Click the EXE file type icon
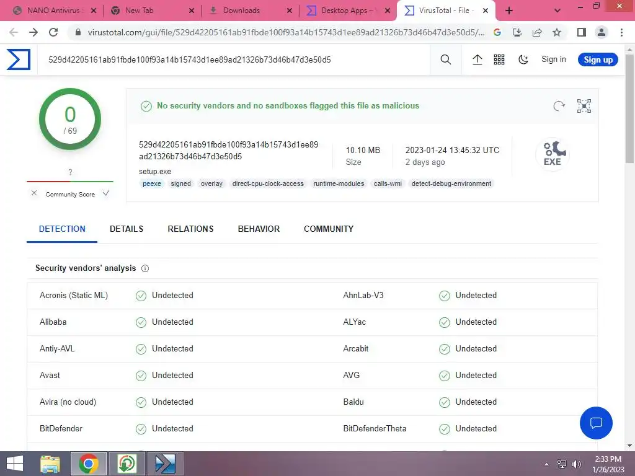635x476 pixels. click(x=553, y=154)
